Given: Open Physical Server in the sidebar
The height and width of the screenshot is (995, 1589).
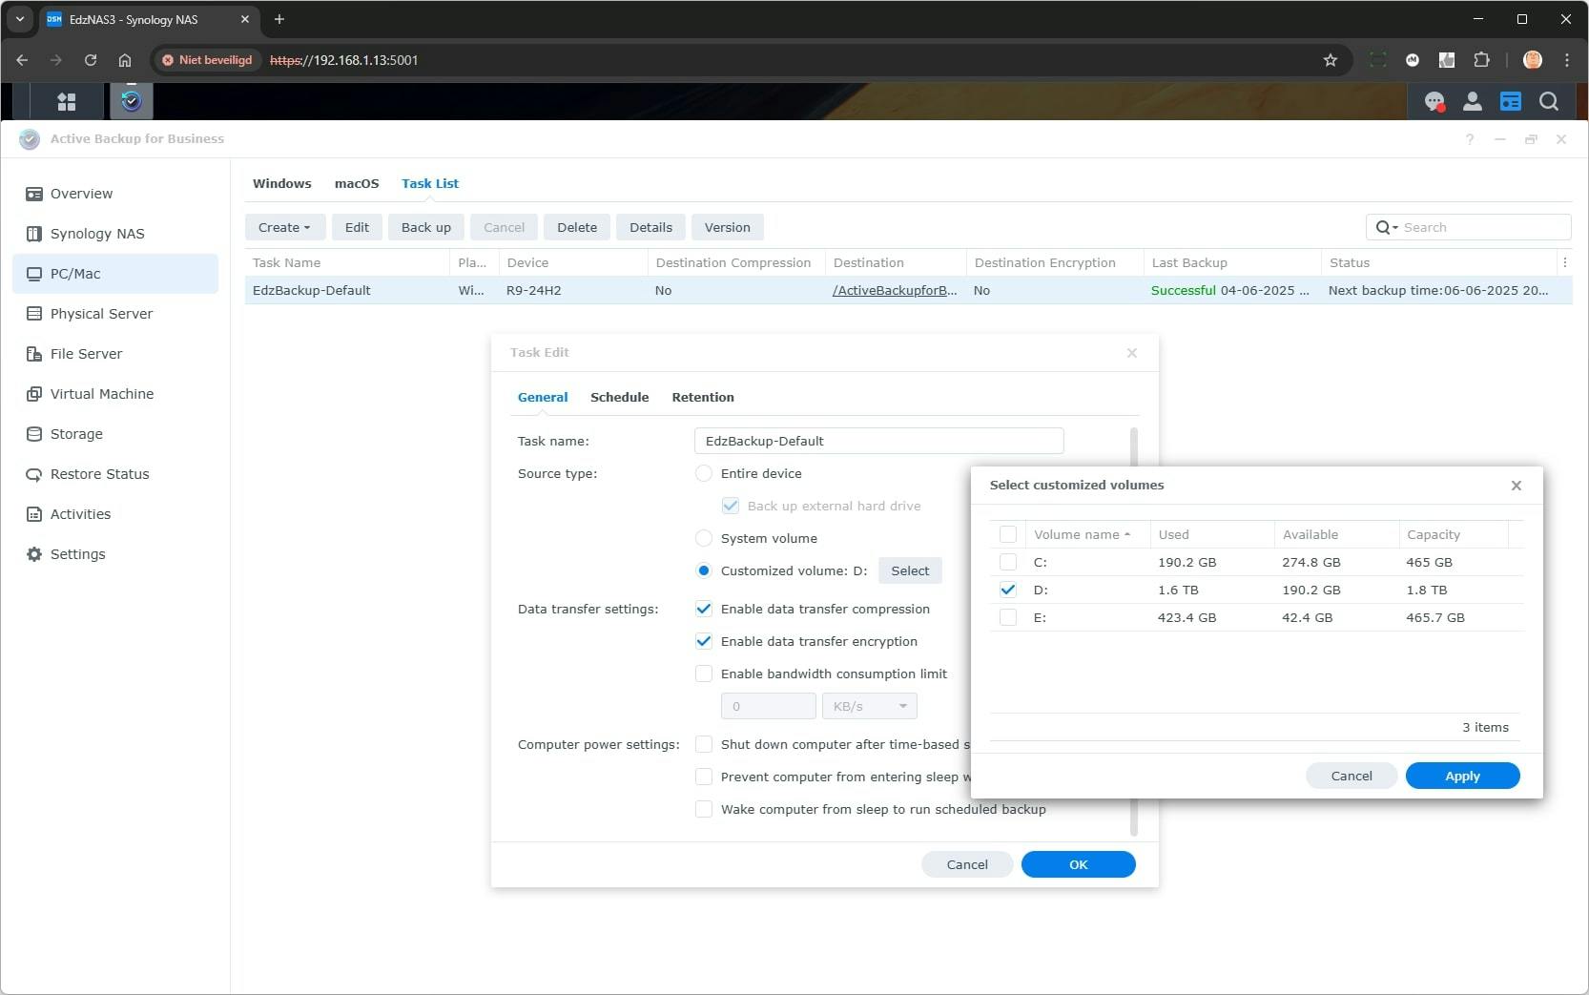Looking at the screenshot, I should [x=115, y=314].
